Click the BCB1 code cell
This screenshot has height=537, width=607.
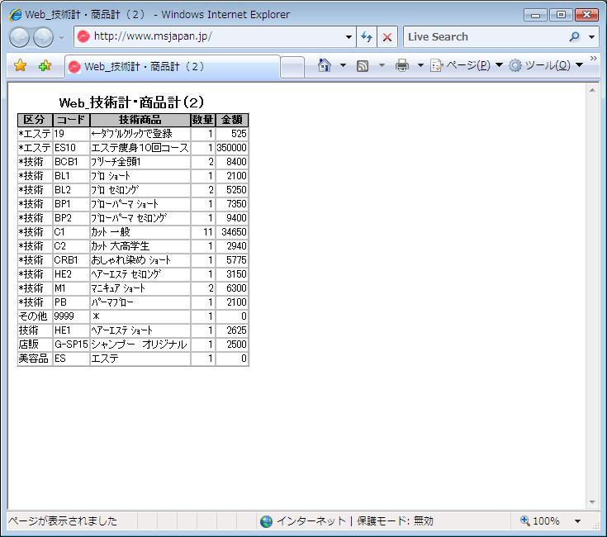(71, 162)
